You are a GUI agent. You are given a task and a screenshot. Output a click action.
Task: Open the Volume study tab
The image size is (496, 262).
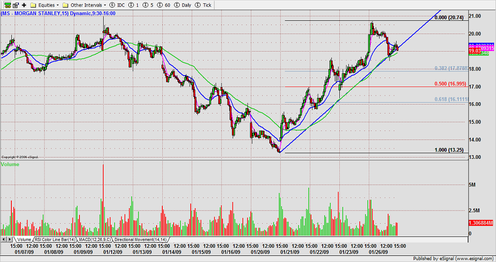click(24, 240)
